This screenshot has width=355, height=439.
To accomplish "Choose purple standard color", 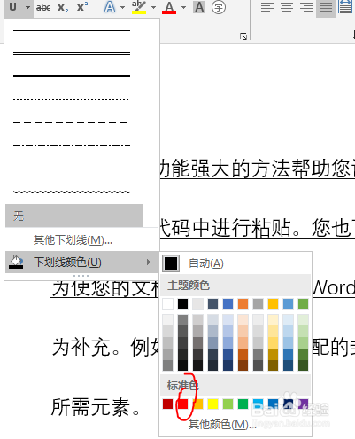I will (304, 404).
